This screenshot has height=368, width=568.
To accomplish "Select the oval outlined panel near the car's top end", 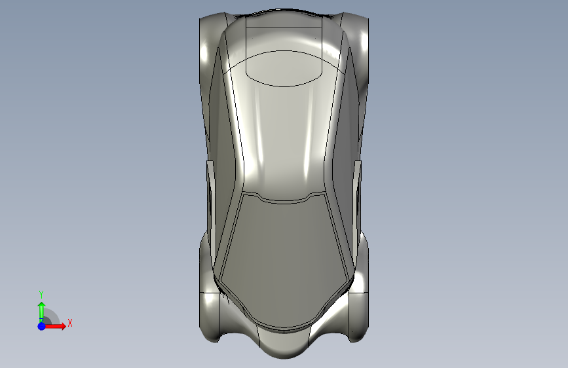I will (284, 69).
